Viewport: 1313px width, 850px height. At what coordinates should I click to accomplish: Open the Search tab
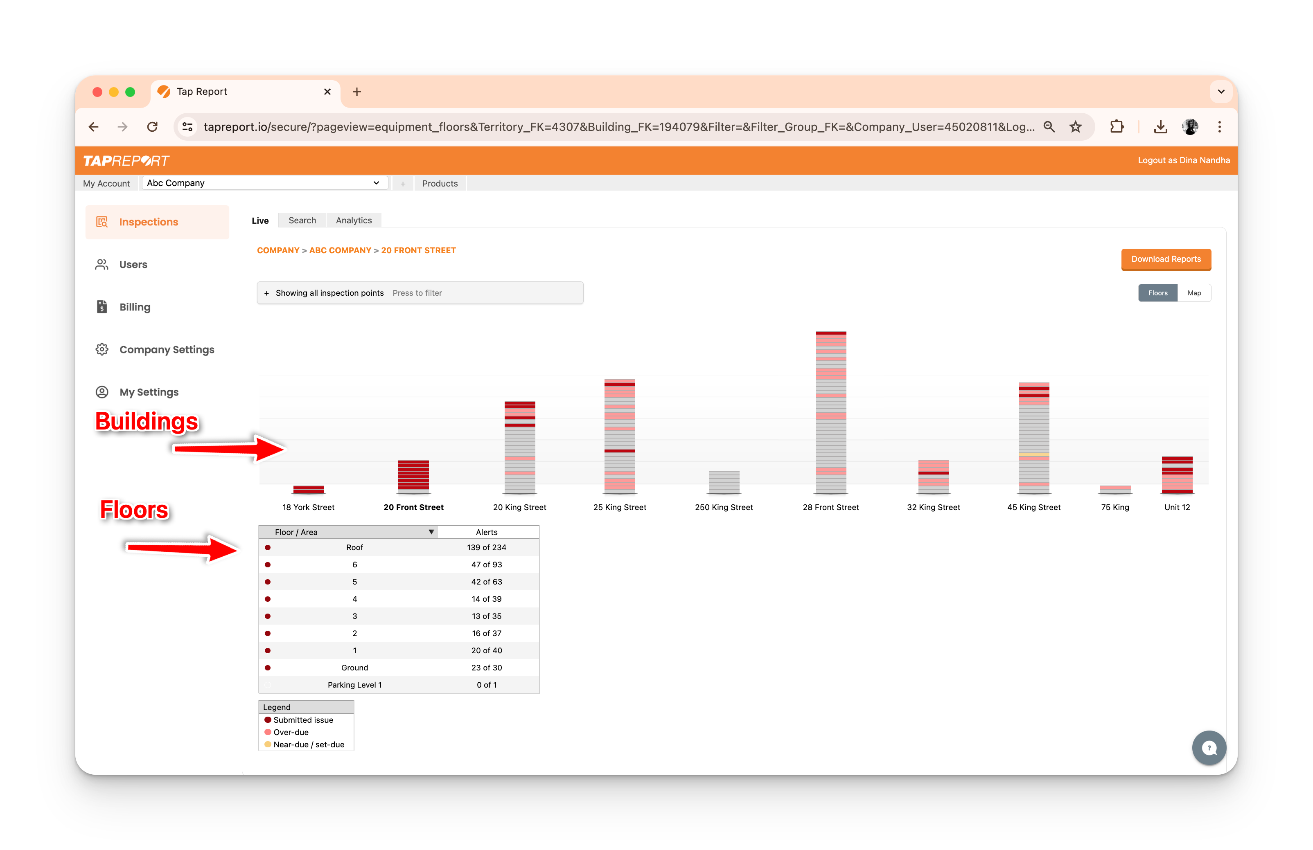point(302,220)
